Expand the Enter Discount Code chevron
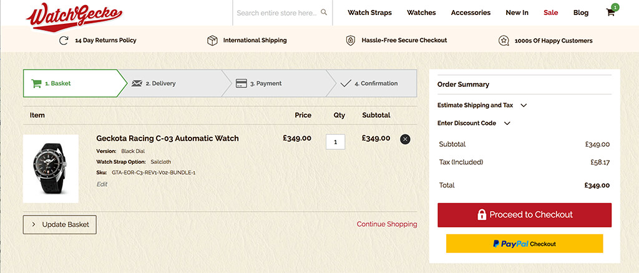Viewport: 639px width, 273px height. click(x=507, y=123)
